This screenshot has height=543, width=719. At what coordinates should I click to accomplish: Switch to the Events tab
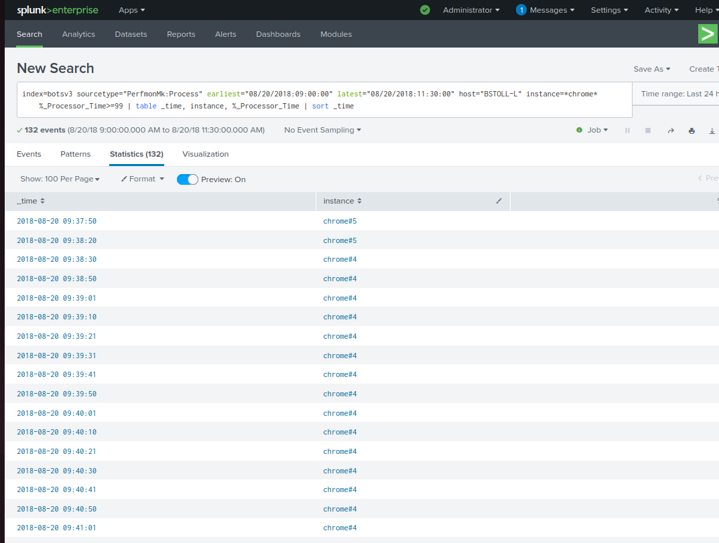pyautogui.click(x=29, y=154)
